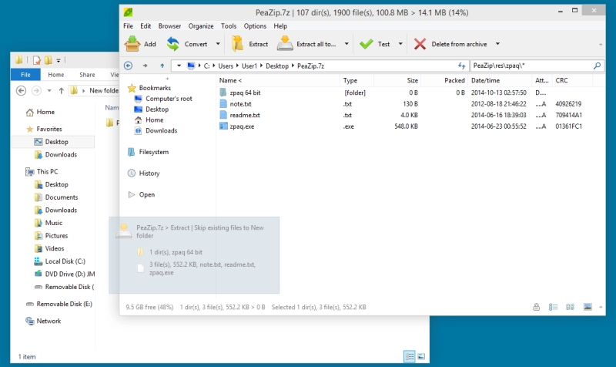Open the Tools menu
The width and height of the screenshot is (616, 367).
pyautogui.click(x=229, y=26)
